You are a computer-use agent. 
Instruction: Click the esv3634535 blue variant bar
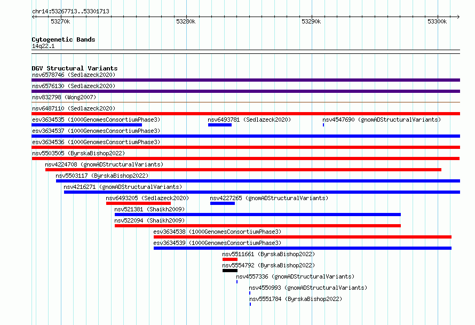click(x=86, y=125)
